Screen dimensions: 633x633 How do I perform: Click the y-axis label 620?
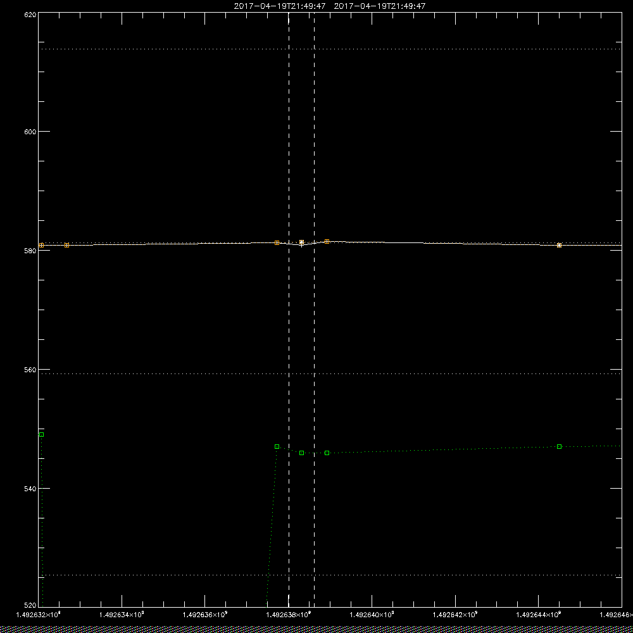click(30, 14)
